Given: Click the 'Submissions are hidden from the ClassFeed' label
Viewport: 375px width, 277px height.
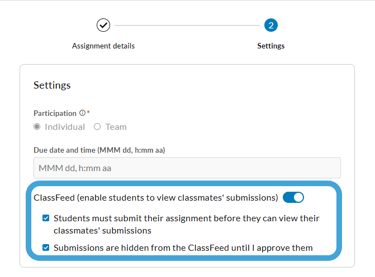Looking at the screenshot, I should [183, 248].
